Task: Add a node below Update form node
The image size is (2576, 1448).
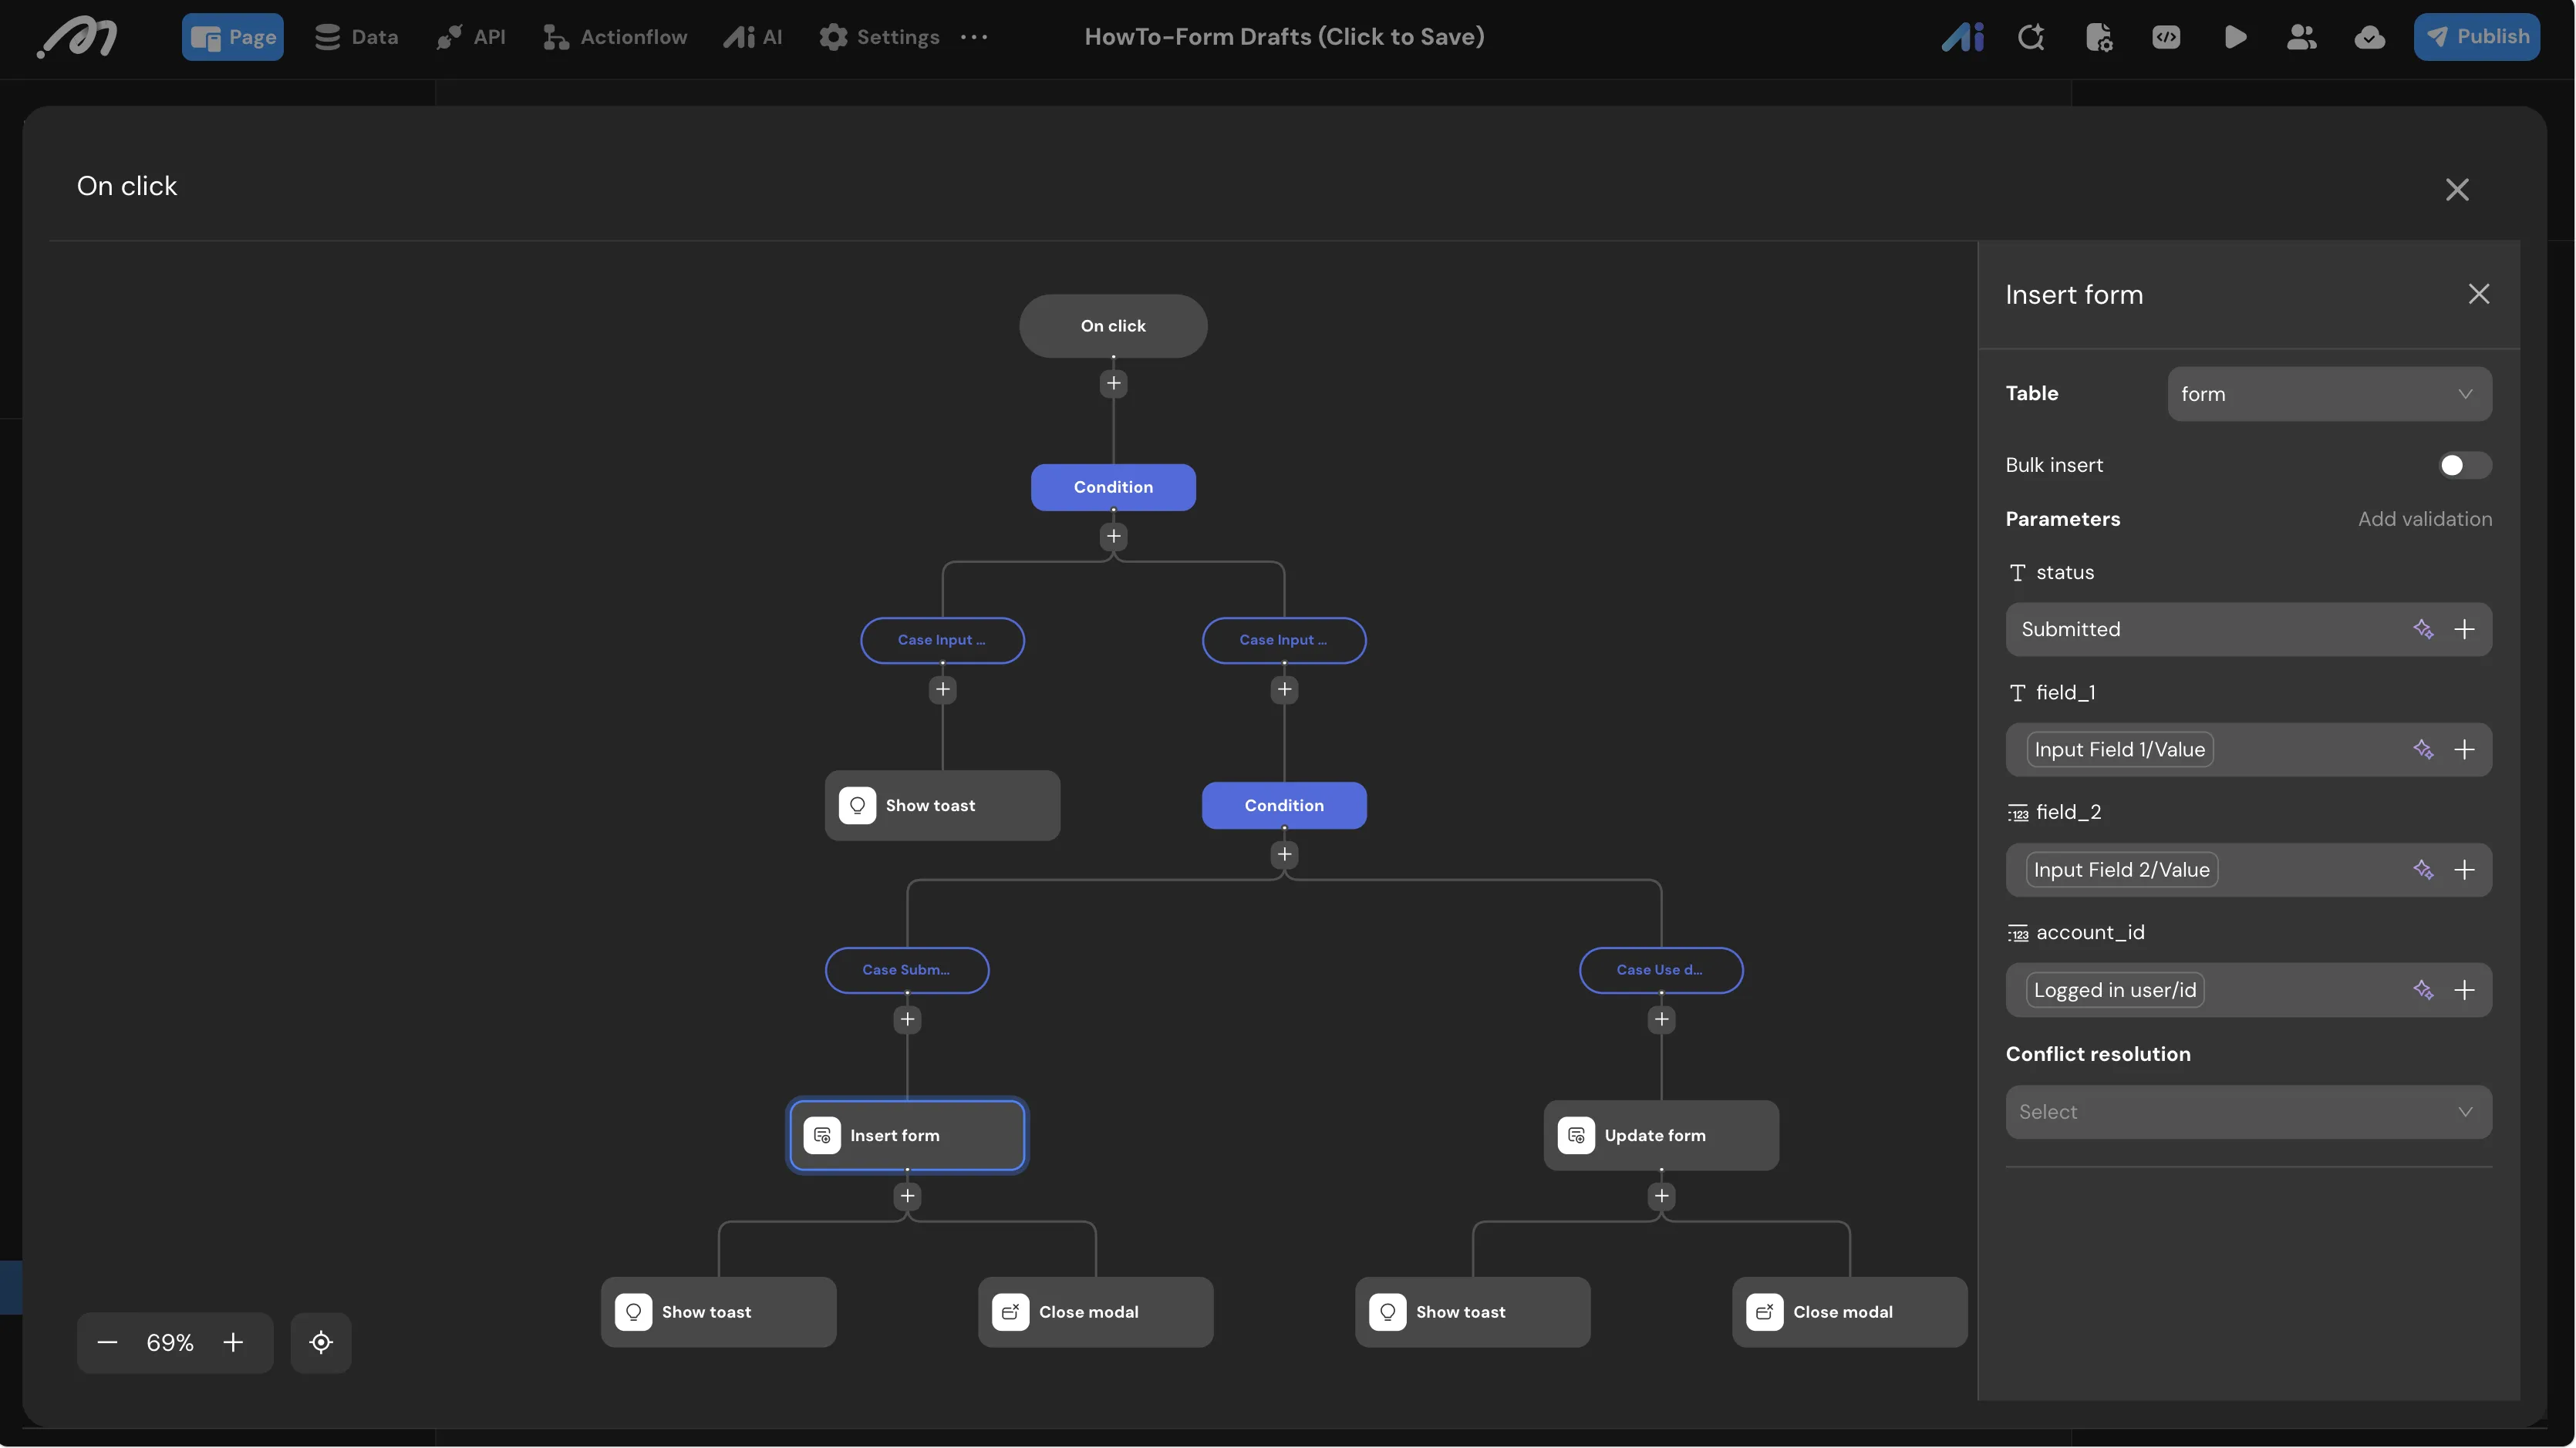Action: [1661, 1196]
